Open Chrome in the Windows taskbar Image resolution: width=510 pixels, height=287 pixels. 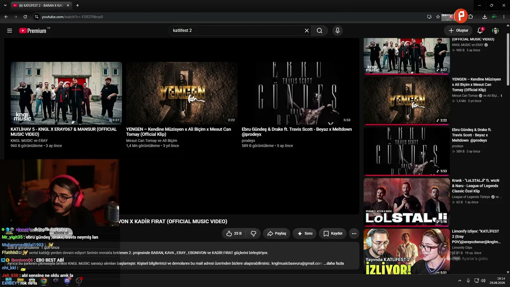(x=43, y=281)
